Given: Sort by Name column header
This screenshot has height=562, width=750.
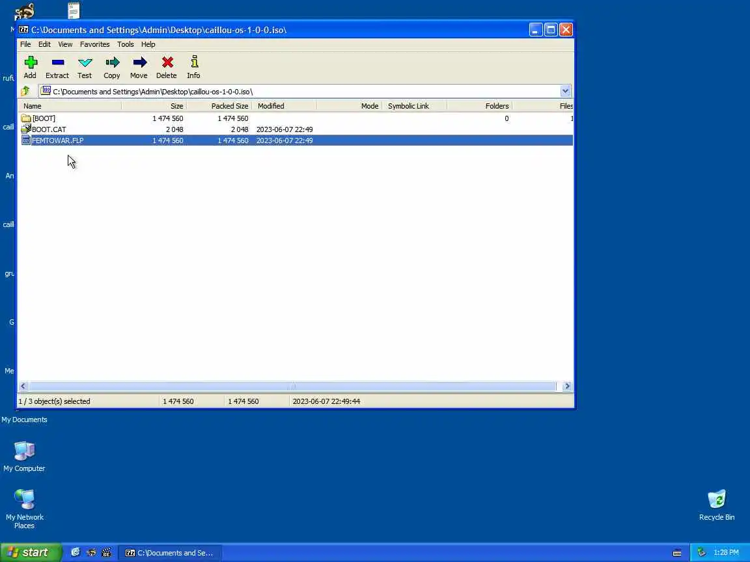Looking at the screenshot, I should (x=70, y=105).
